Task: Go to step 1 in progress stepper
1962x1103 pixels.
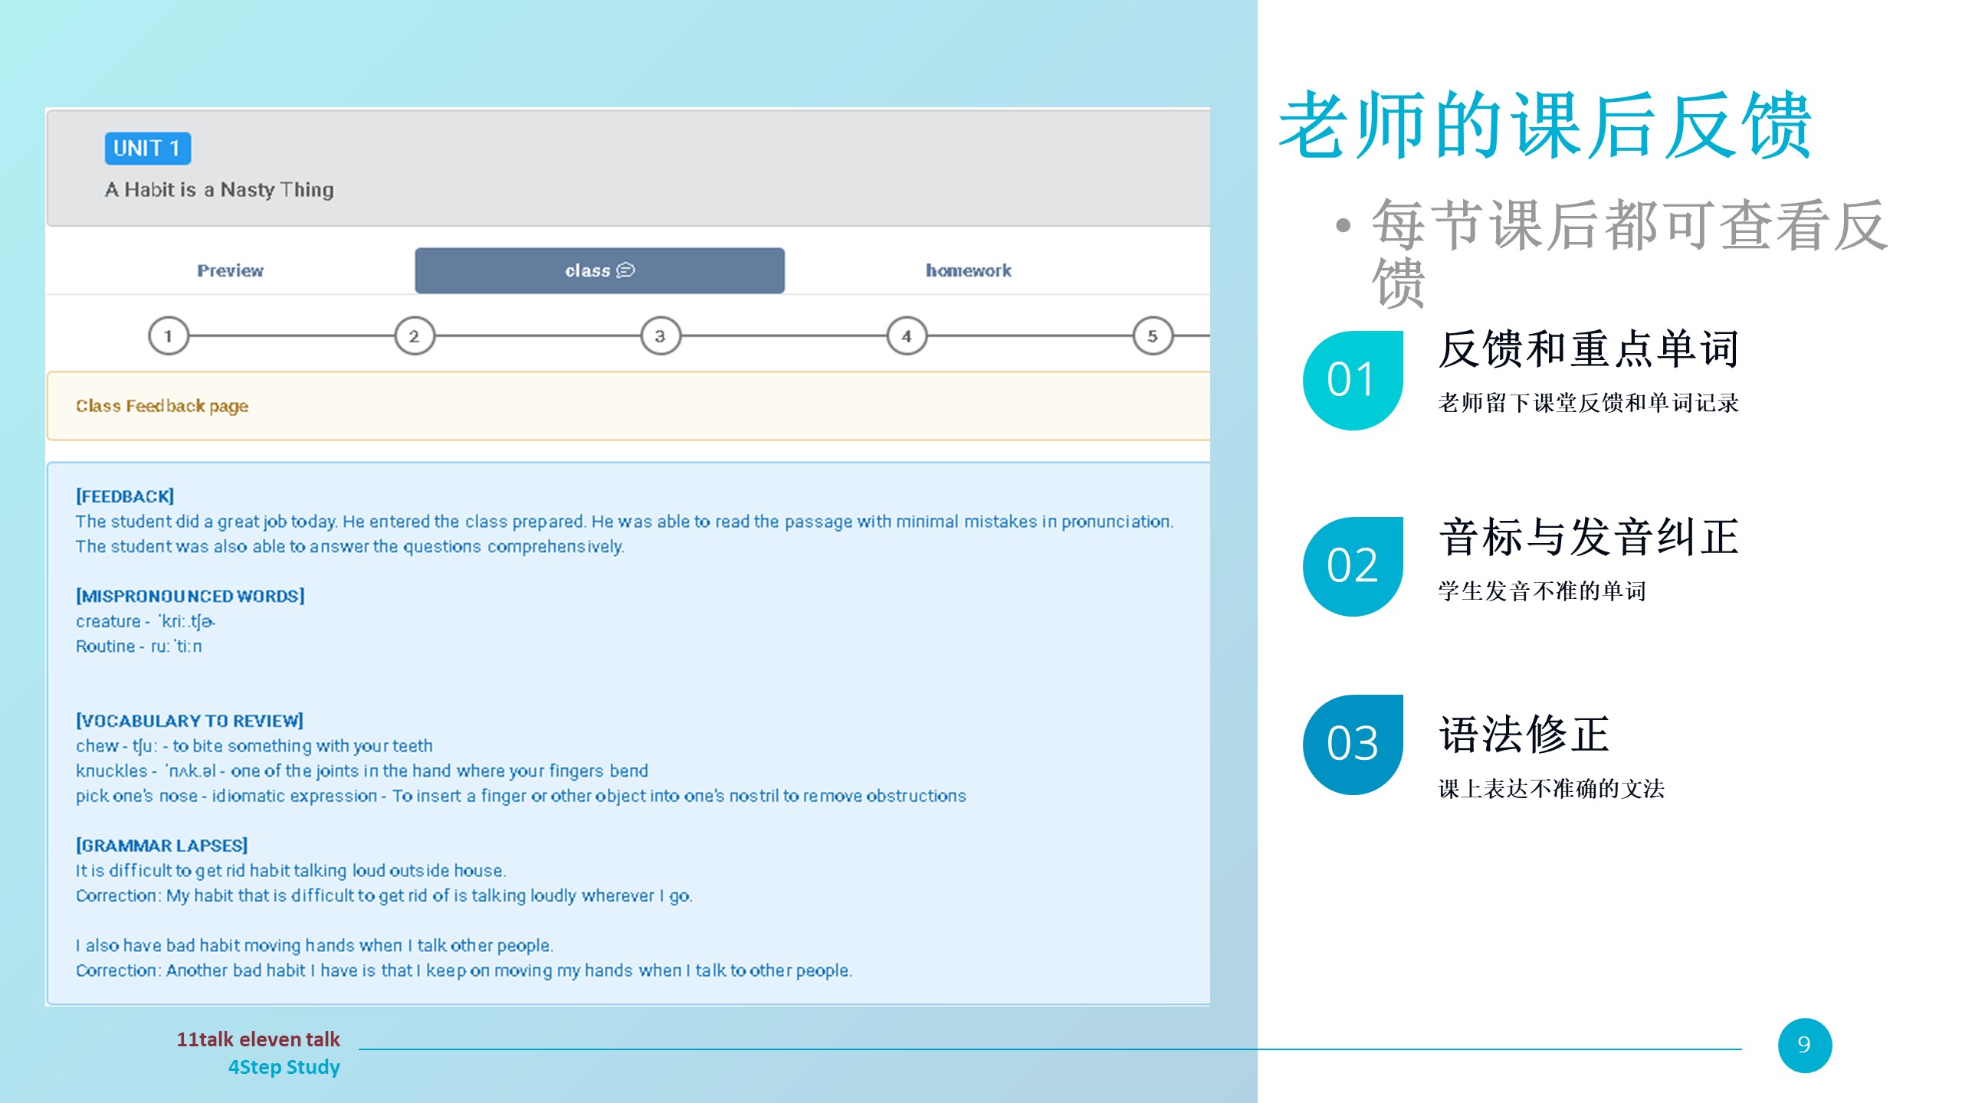Action: click(x=168, y=335)
